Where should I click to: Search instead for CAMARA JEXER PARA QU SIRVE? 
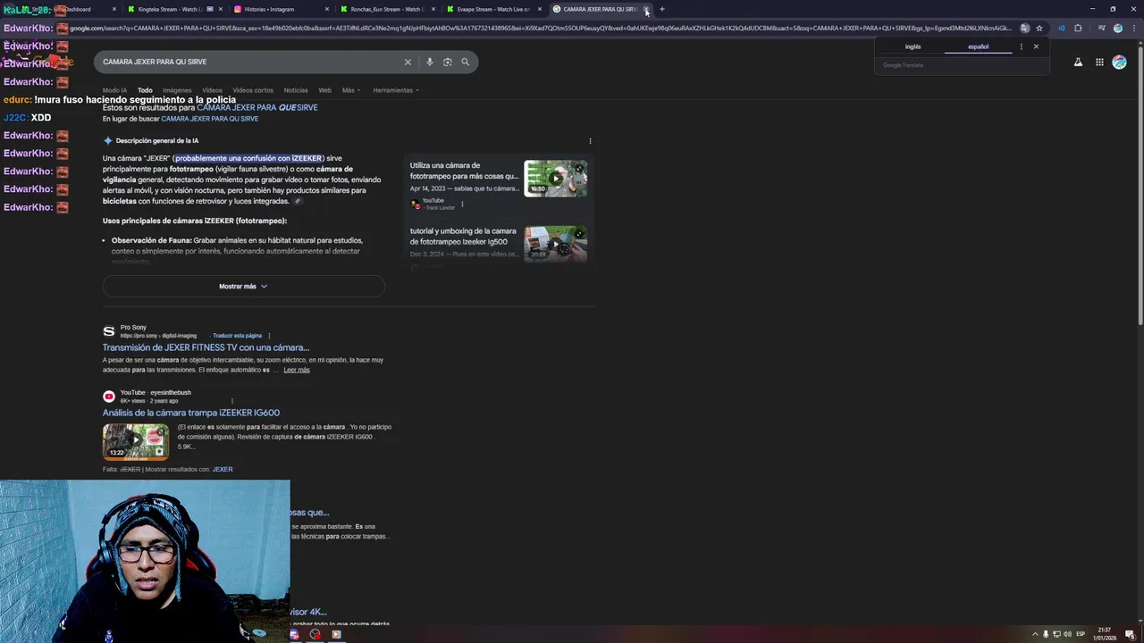[x=210, y=119]
